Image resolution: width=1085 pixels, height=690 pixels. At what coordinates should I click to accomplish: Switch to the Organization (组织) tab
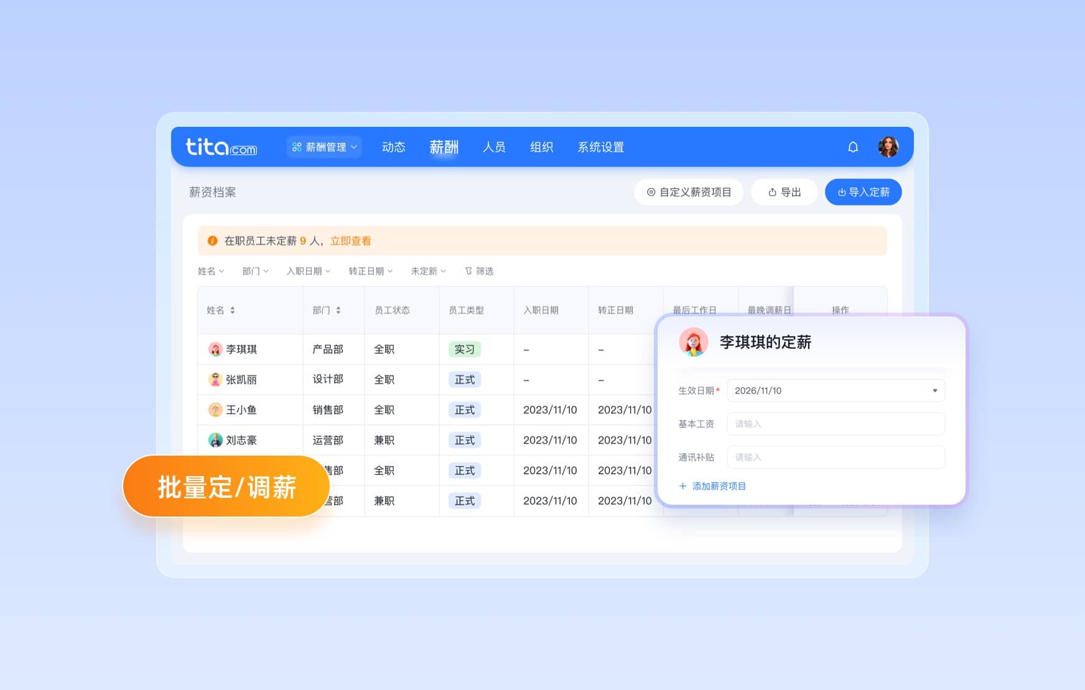[x=542, y=147]
